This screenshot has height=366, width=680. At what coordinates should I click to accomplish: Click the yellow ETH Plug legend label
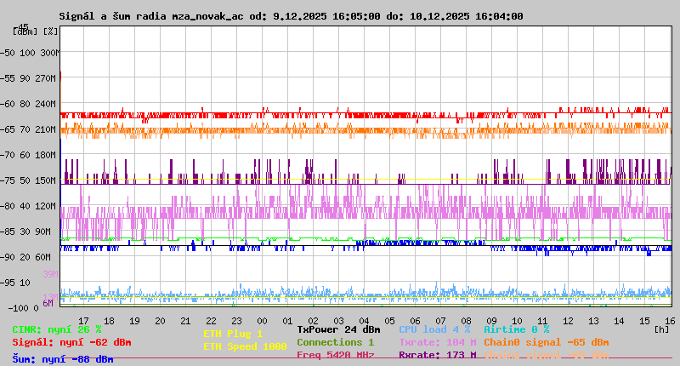tap(233, 334)
